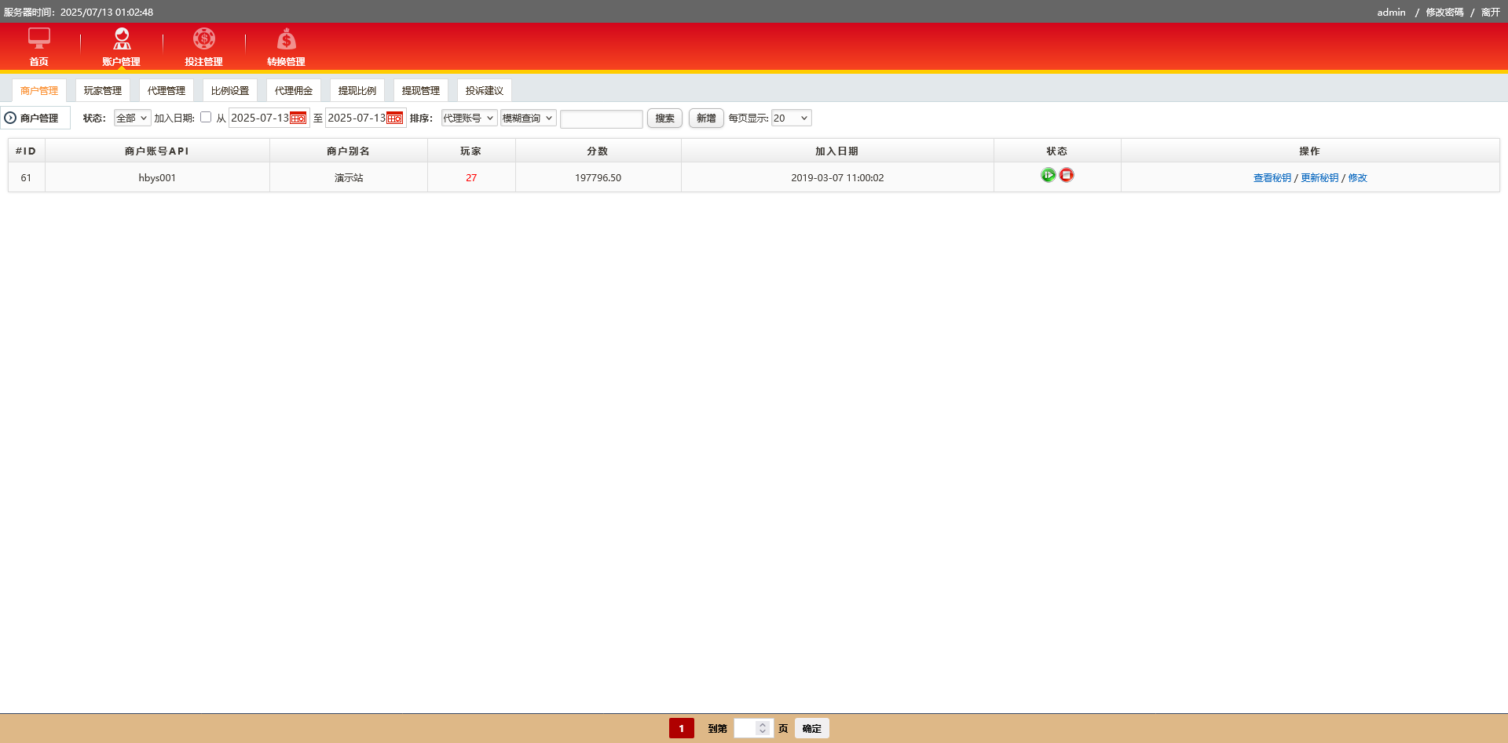This screenshot has height=743, width=1508.
Task: Switch to the 比例设置 tab
Action: coord(230,90)
